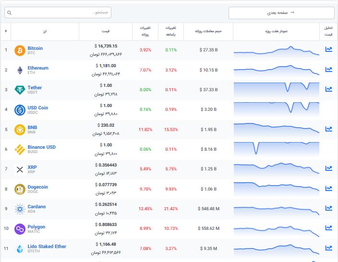View Dogecoin seven-day sparkline chart
Viewport: 338px width, 262px height.
point(277,189)
